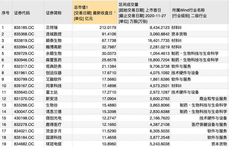Select industry cell 商业和专业服务
Image resolution: width=229 pixels, height=147 pixels.
(213, 99)
